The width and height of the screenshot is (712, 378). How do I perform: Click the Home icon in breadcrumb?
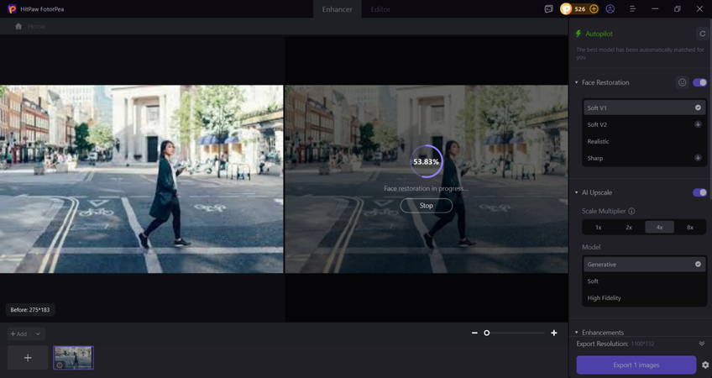[18, 26]
